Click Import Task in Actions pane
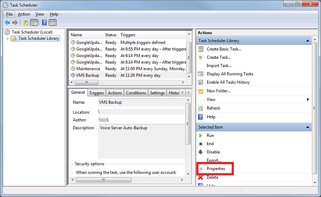This screenshot has width=321, height=197. (219, 66)
